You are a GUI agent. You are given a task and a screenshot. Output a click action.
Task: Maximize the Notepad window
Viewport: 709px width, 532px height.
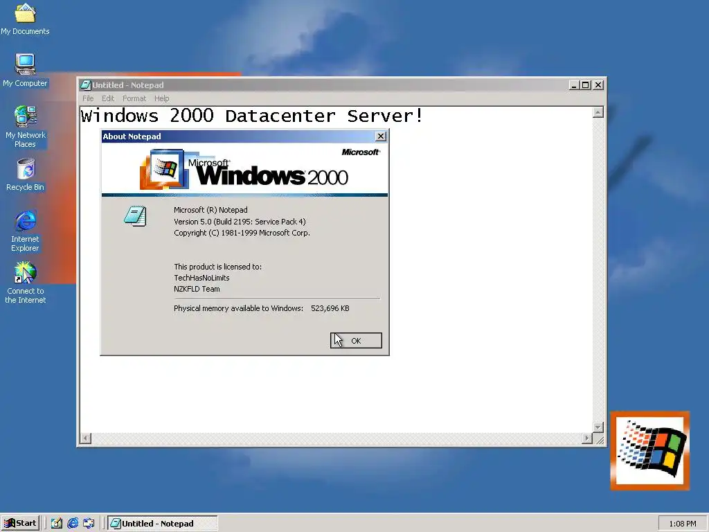click(x=586, y=85)
